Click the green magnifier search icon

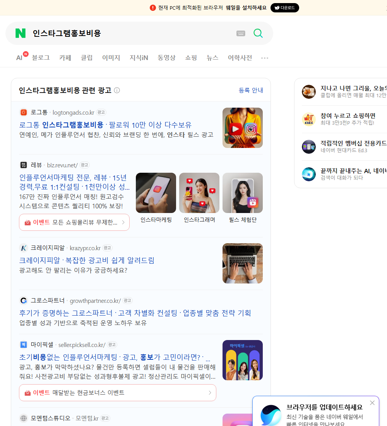[x=258, y=33]
